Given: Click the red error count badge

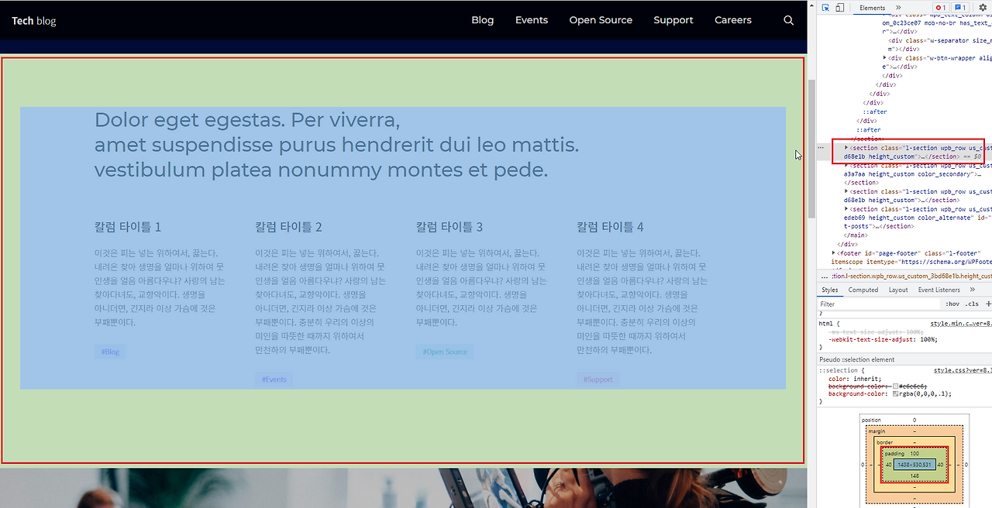Looking at the screenshot, I should [939, 8].
